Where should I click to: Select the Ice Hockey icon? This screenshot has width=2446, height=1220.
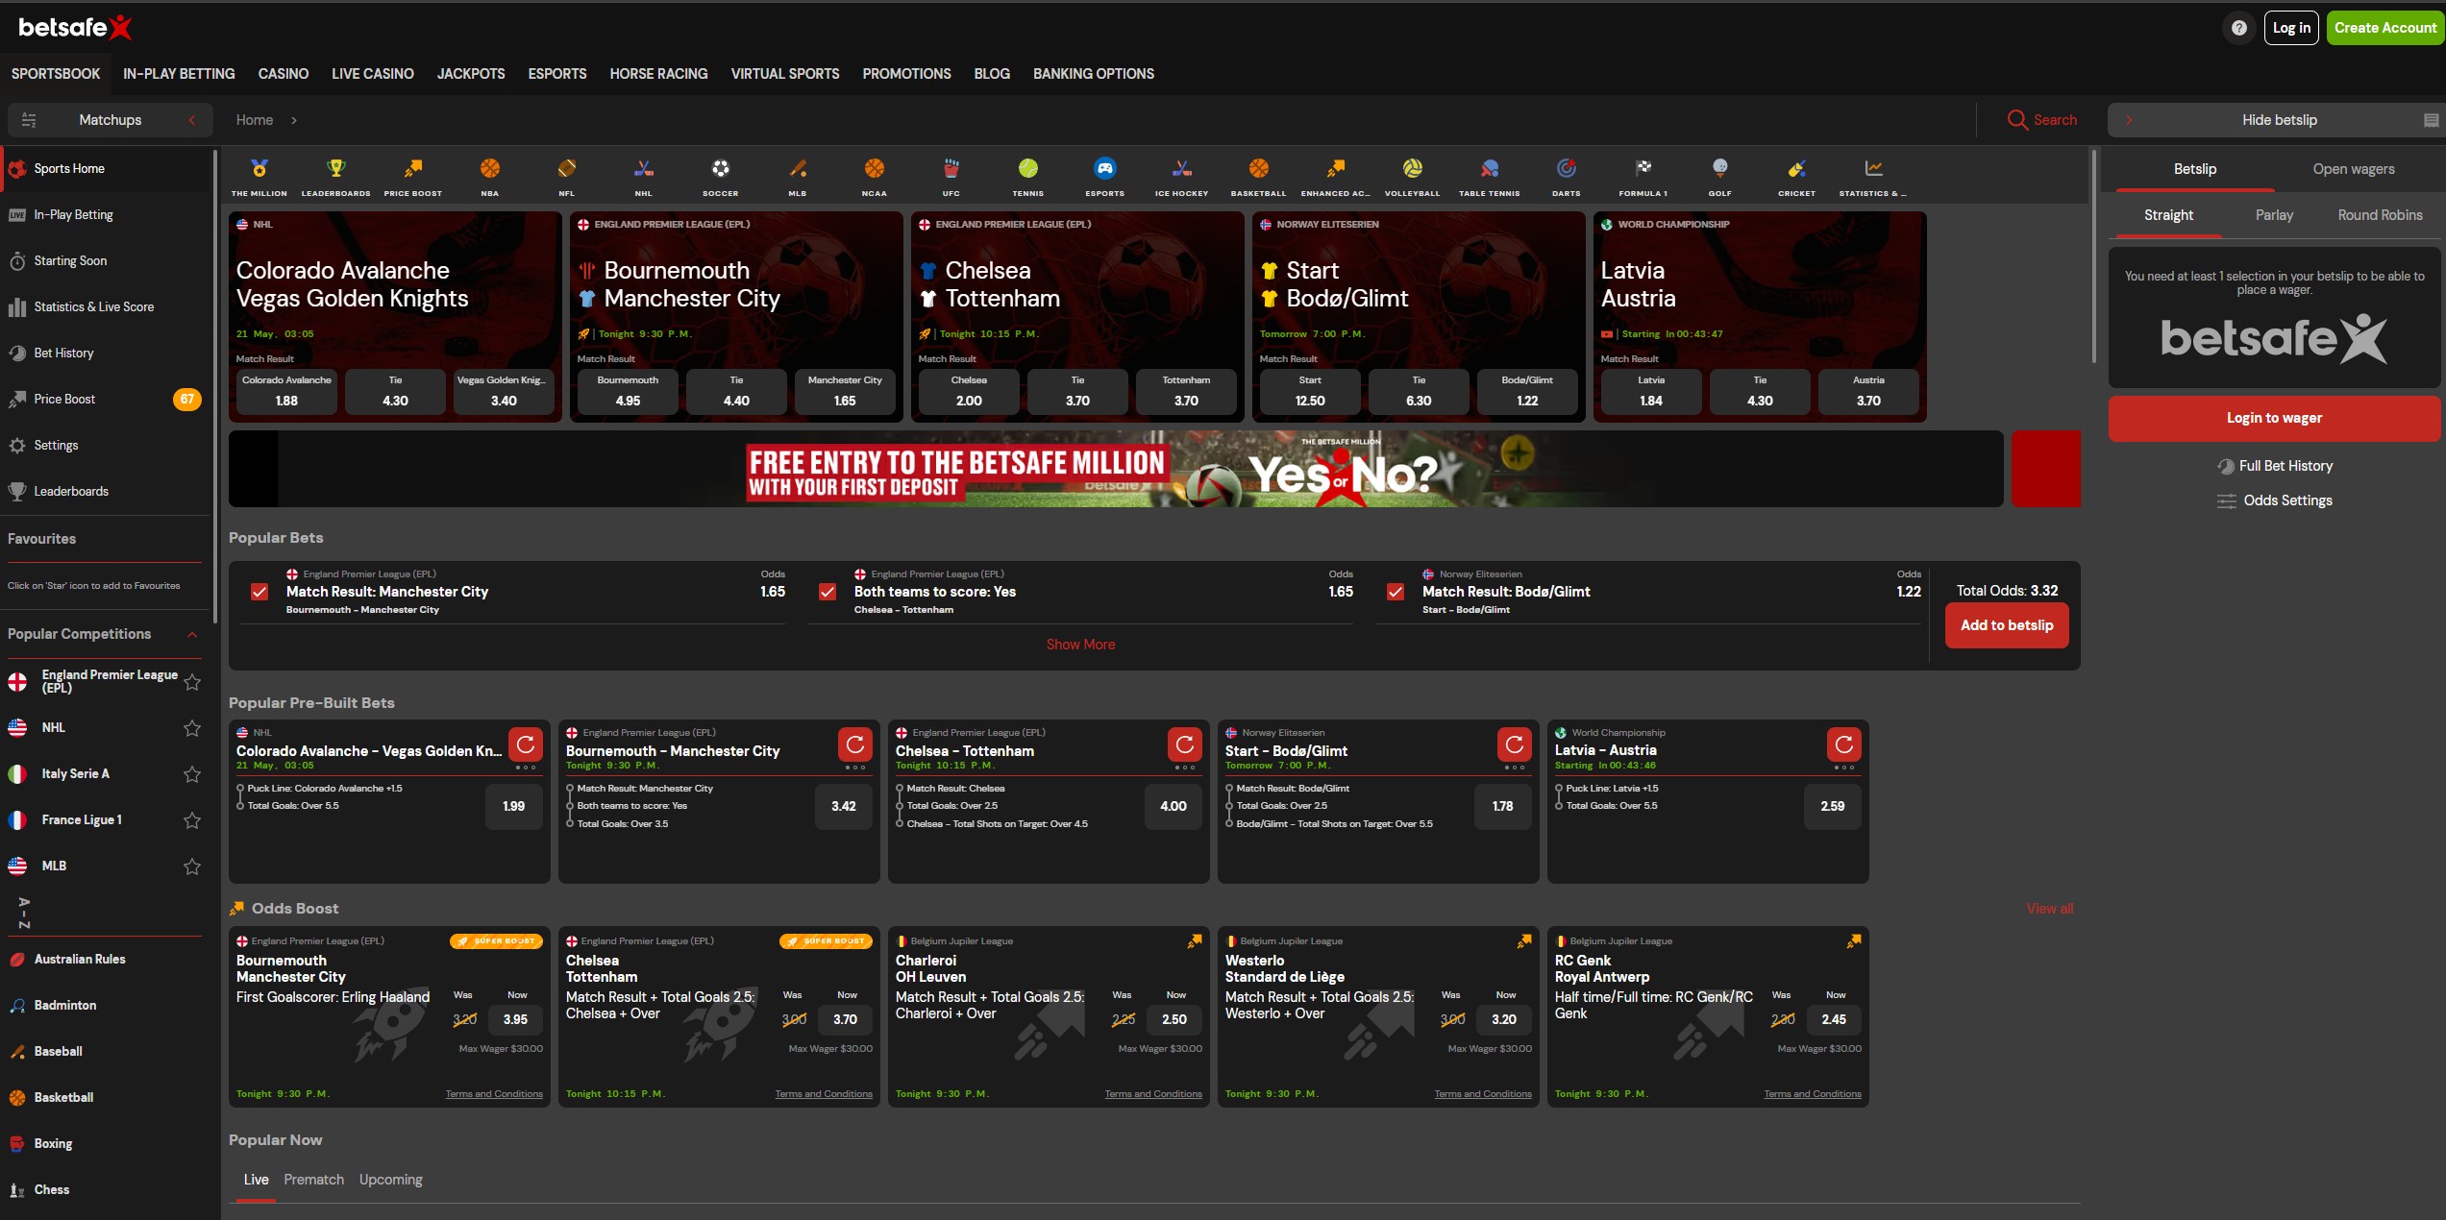(1182, 169)
